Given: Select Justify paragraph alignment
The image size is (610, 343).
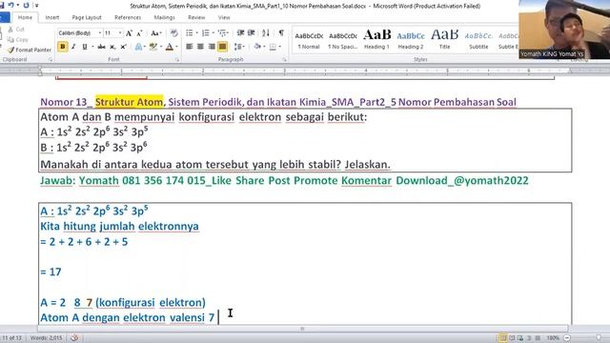Looking at the screenshot, I should coord(222,47).
